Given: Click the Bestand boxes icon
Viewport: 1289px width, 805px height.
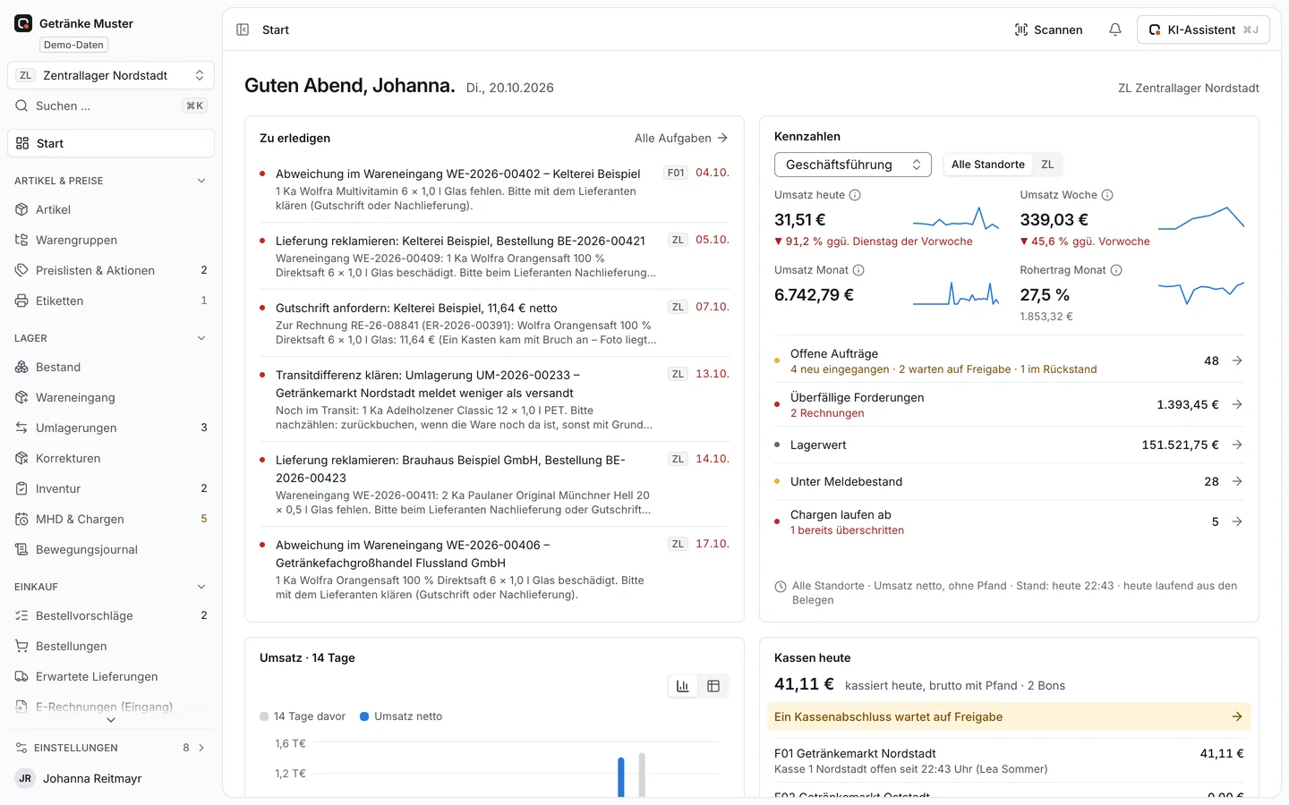Looking at the screenshot, I should pos(22,367).
